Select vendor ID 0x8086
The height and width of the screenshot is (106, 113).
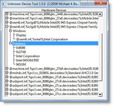pos(21,48)
